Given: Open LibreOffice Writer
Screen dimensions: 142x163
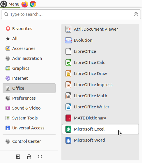Looking at the screenshot, I should tap(100, 107).
